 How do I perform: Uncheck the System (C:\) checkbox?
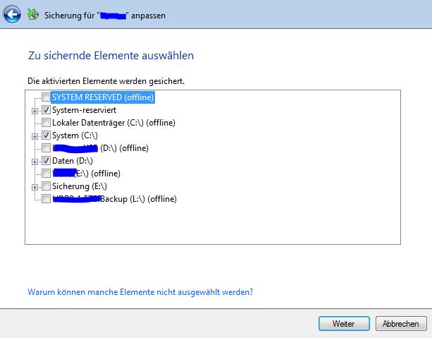[x=46, y=135]
